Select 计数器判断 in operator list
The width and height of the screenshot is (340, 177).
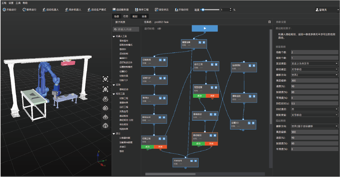[x=125, y=138]
